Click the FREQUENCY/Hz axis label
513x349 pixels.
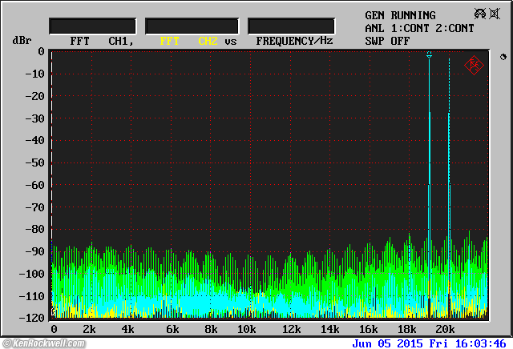(x=294, y=40)
